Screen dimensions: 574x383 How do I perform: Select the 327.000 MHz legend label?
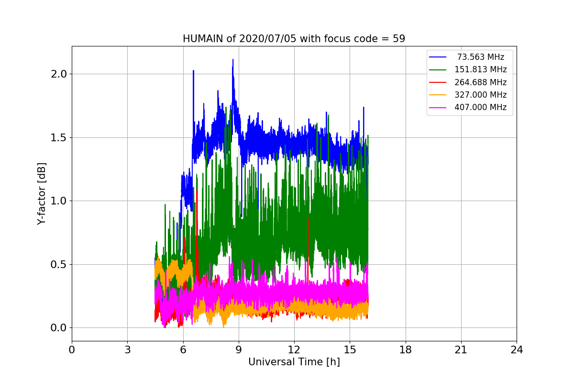click(480, 95)
